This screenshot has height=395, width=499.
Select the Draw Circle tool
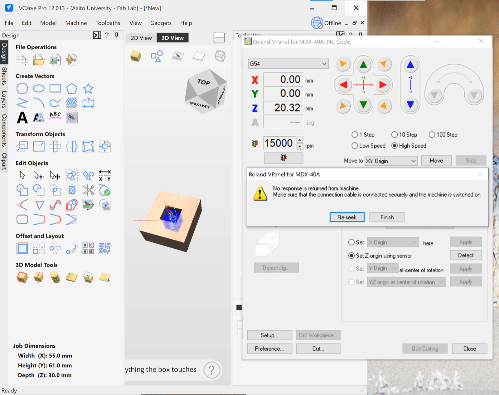pyautogui.click(x=22, y=89)
